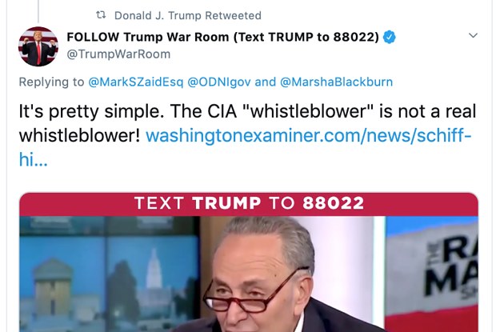This screenshot has height=332, width=500.
Task: Open the @MarkSZaidEsq mention
Action: [136, 82]
